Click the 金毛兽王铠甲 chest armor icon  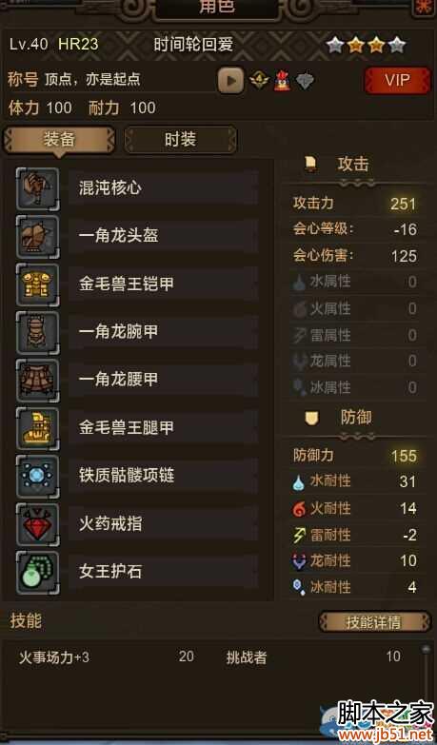37,284
